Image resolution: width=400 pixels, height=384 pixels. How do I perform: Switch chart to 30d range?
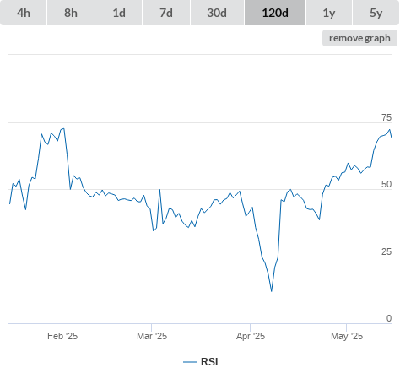click(x=217, y=13)
